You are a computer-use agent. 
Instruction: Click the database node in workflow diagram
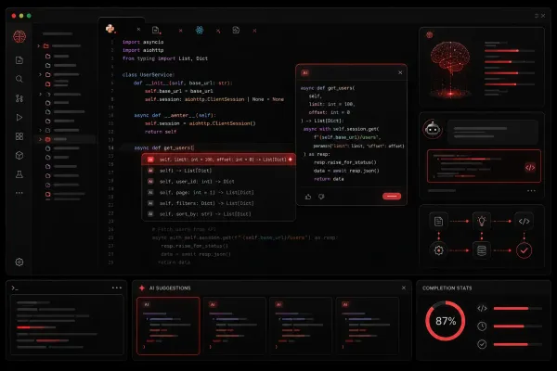pyautogui.click(x=481, y=250)
